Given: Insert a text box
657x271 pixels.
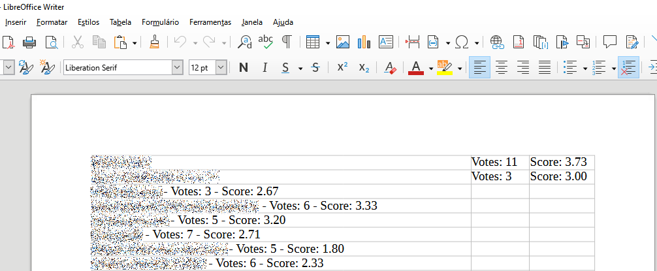Looking at the screenshot, I should coord(386,42).
